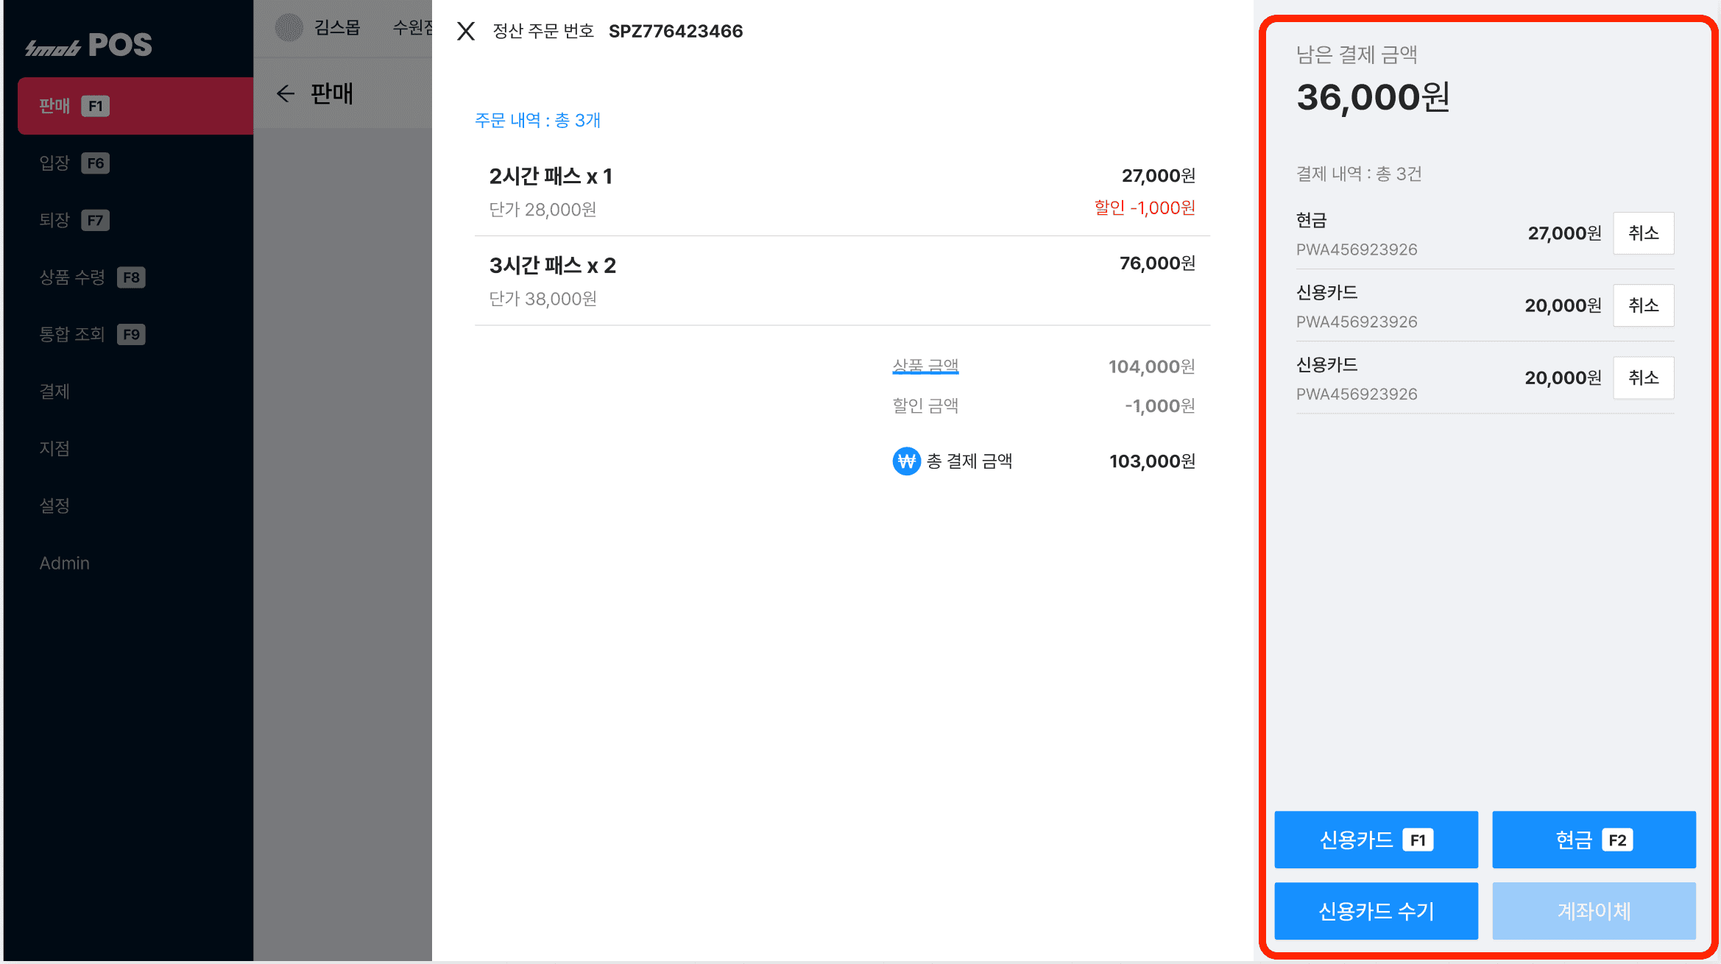Open 통합 조회 F9 menu
This screenshot has width=1721, height=964.
(91, 335)
